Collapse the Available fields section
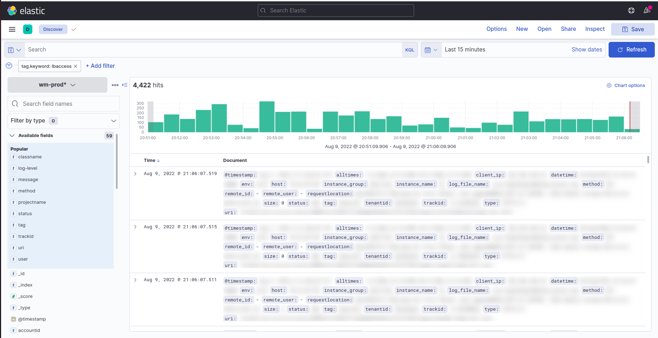The height and width of the screenshot is (338, 658). tap(12, 136)
